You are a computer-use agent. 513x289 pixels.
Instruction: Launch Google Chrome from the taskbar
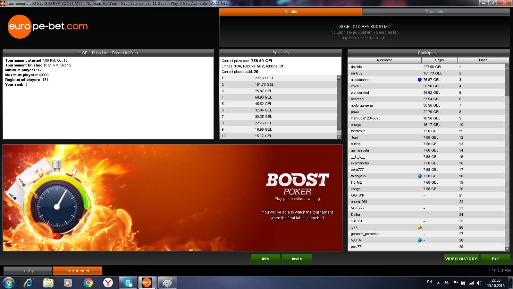click(88, 283)
